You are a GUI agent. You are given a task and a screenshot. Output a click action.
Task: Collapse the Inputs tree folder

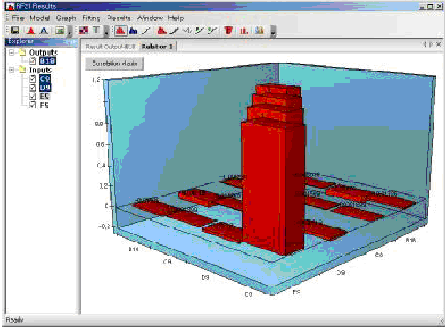[11, 70]
